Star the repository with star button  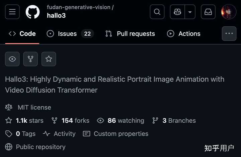(49, 59)
